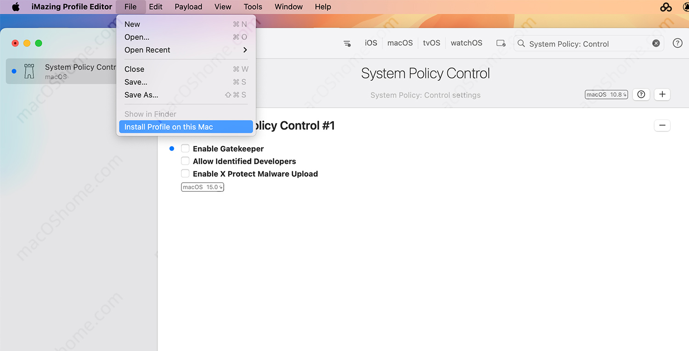Viewport: 689px width, 351px height.
Task: Open the macOS 15.0+ badge under the checkboxes
Action: click(x=202, y=187)
